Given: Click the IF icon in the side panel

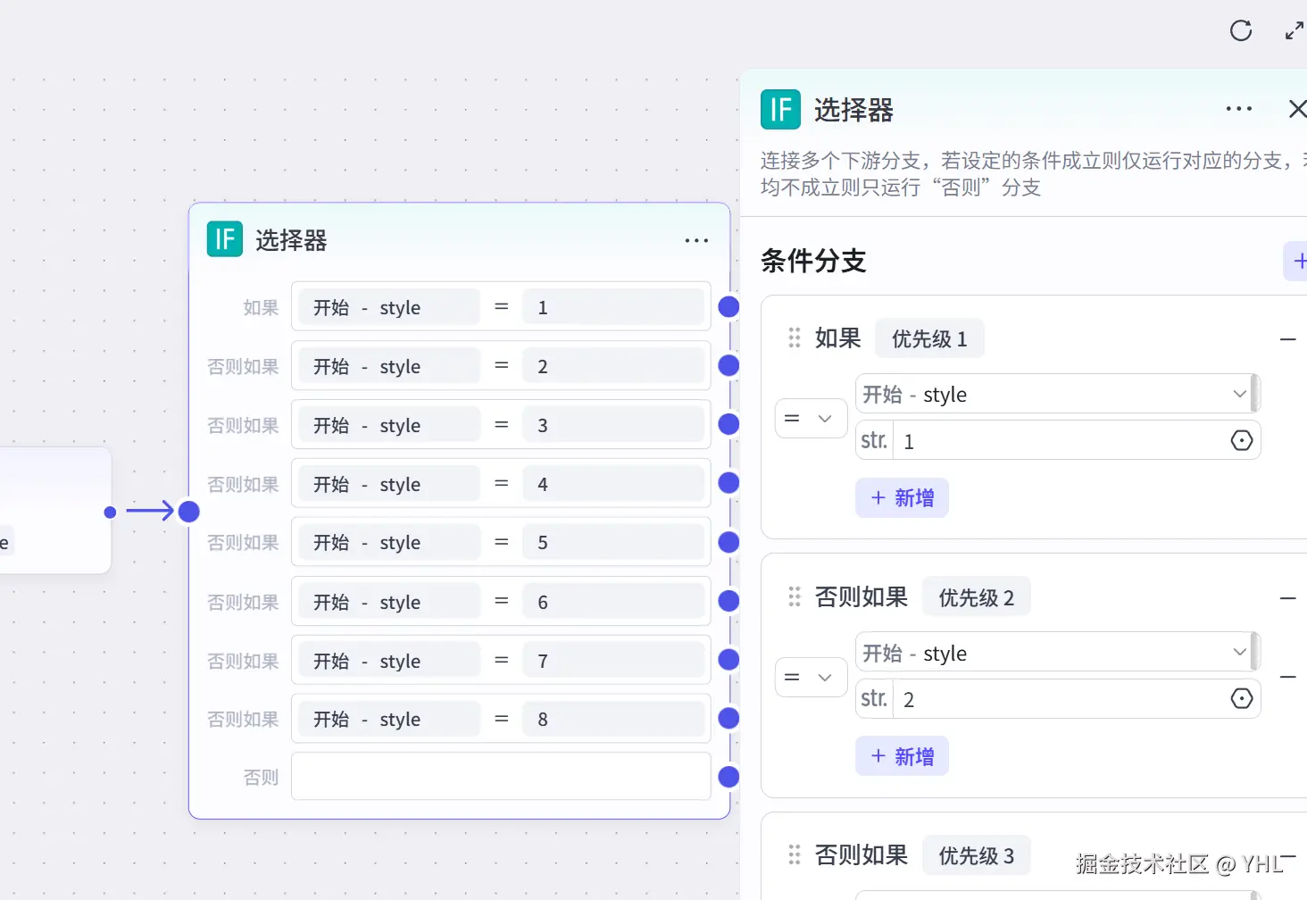Looking at the screenshot, I should click(780, 110).
